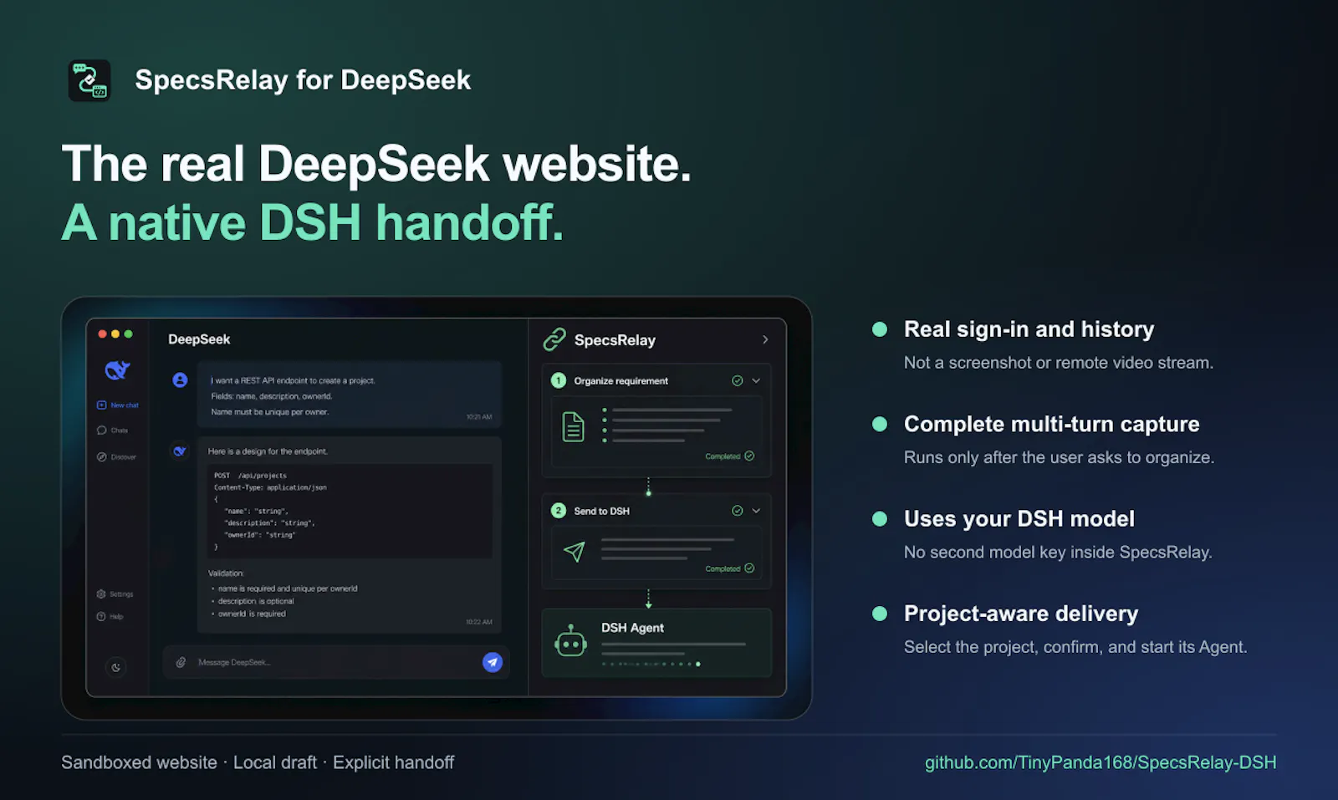Click the DeepSeek avatar beside the reply

point(180,451)
